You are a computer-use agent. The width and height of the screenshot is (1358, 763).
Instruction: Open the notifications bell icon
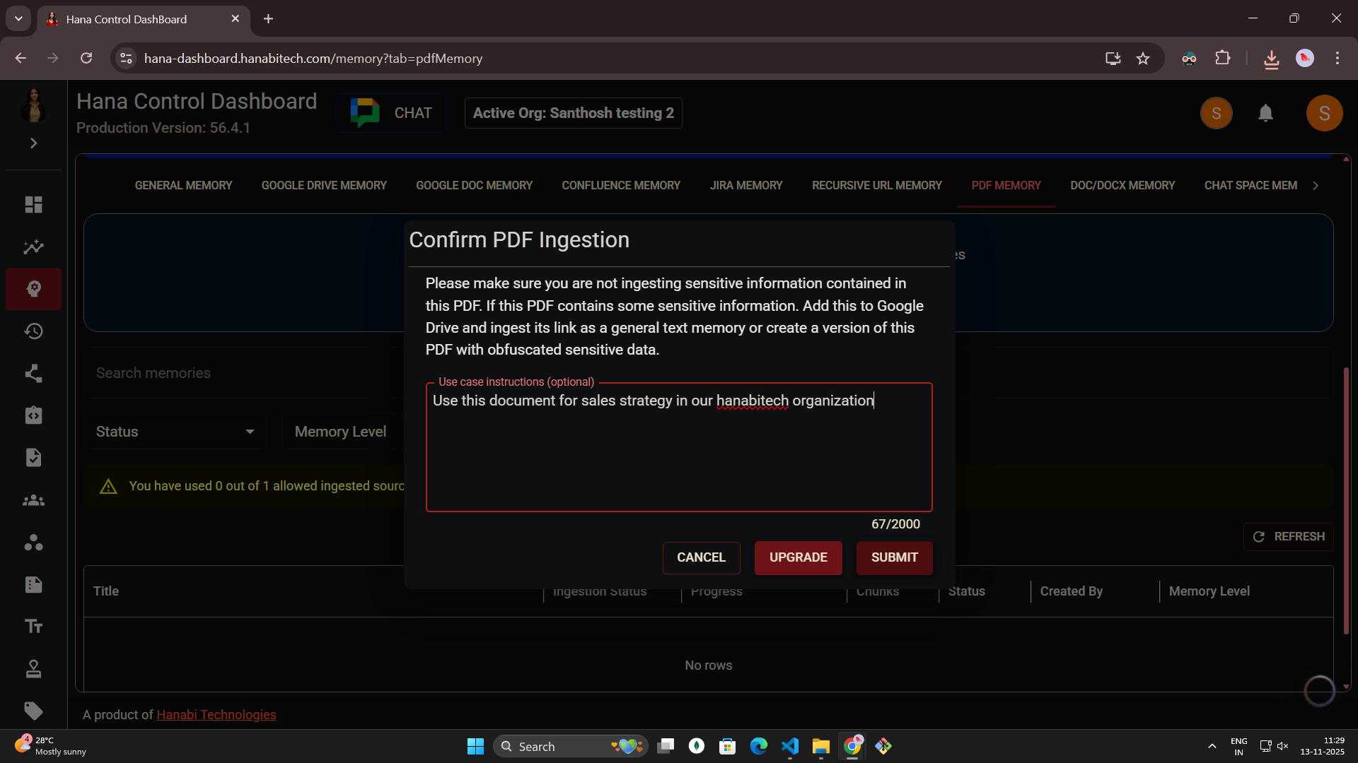[1265, 113]
